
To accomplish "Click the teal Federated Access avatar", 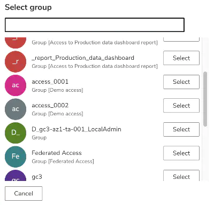I will pyautogui.click(x=16, y=156).
